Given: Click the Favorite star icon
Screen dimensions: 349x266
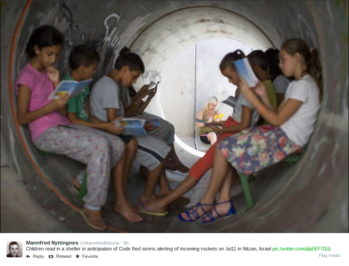Looking at the screenshot, I should [x=78, y=256].
